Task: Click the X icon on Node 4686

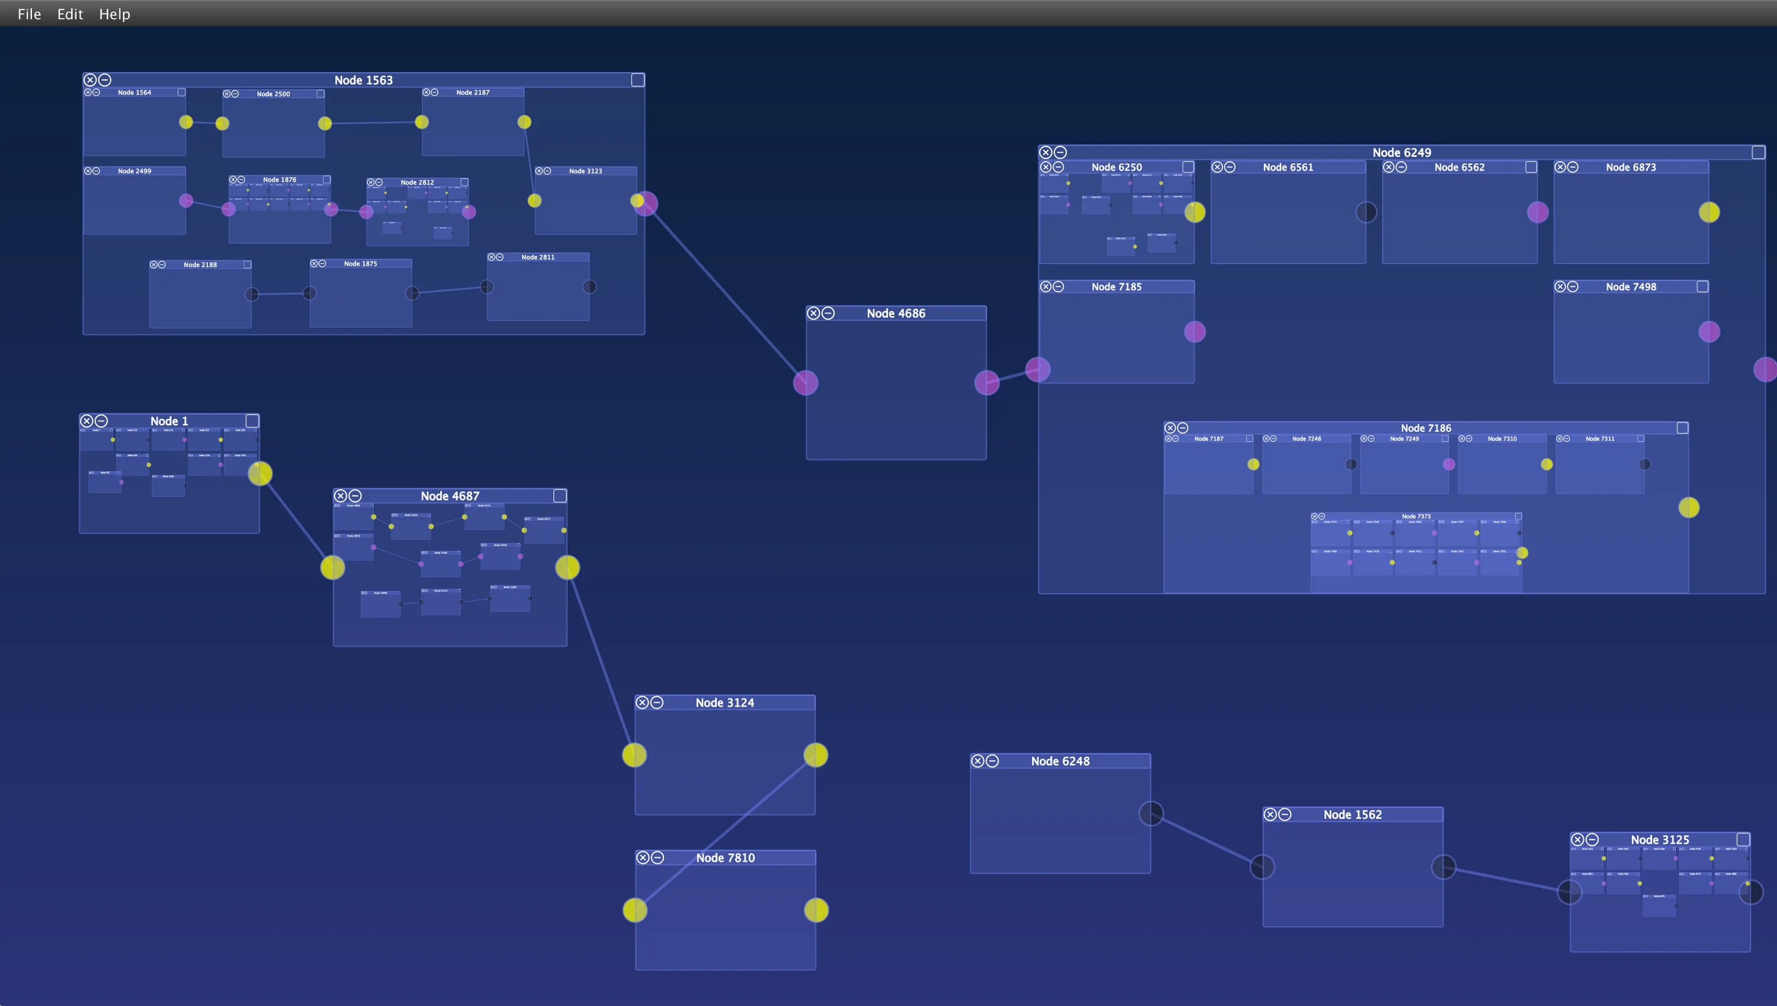Action: [x=813, y=313]
